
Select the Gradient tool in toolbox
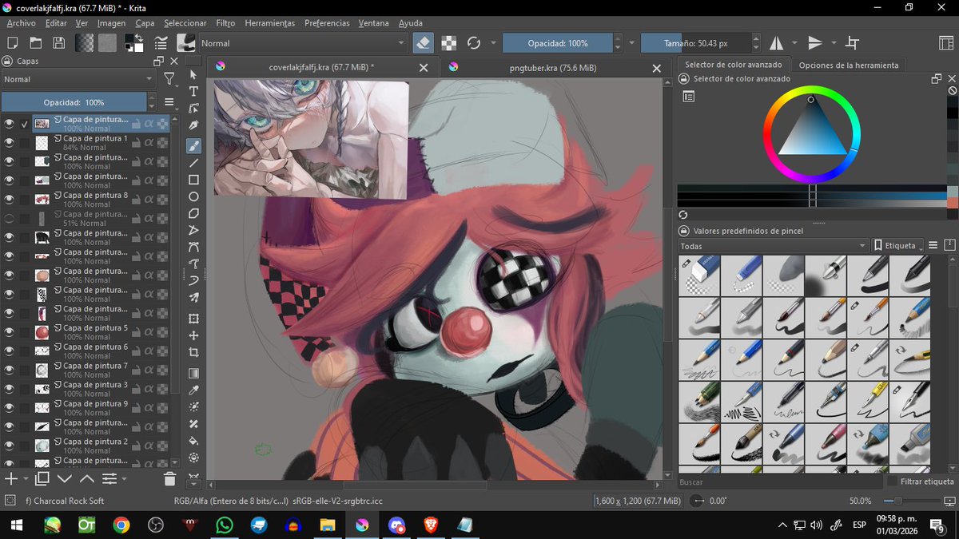193,373
